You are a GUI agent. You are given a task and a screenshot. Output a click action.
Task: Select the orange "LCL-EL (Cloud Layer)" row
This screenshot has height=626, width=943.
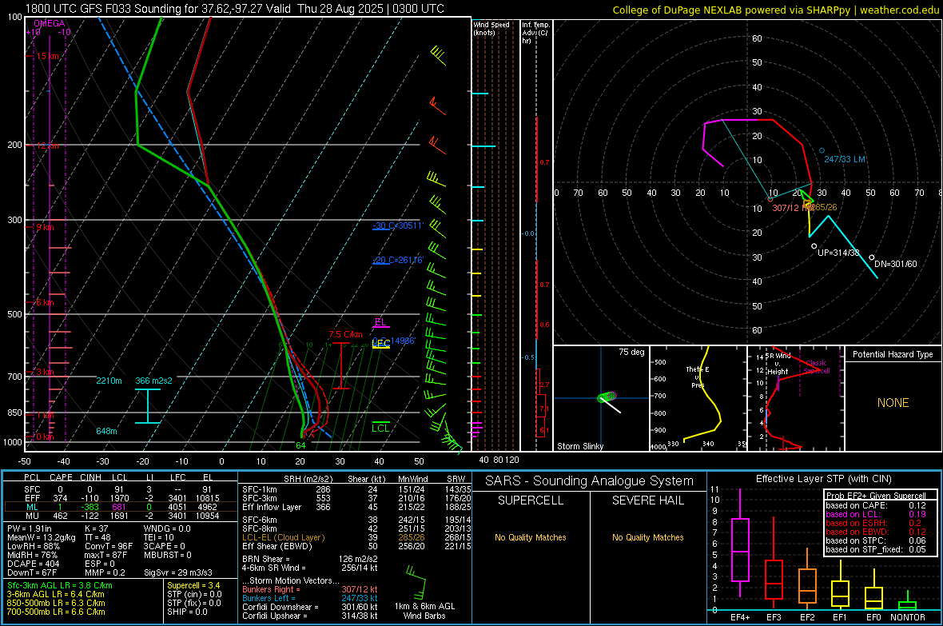click(356, 537)
